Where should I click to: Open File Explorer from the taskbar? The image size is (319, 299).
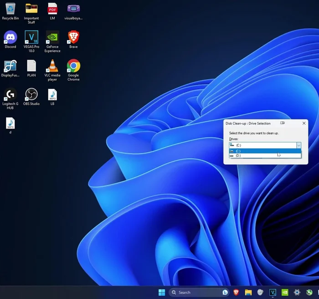248,292
